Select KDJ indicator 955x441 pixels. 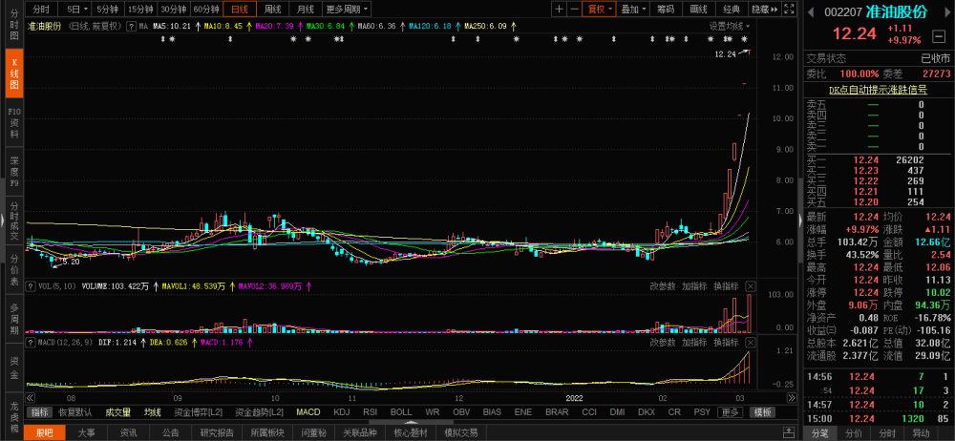[342, 412]
